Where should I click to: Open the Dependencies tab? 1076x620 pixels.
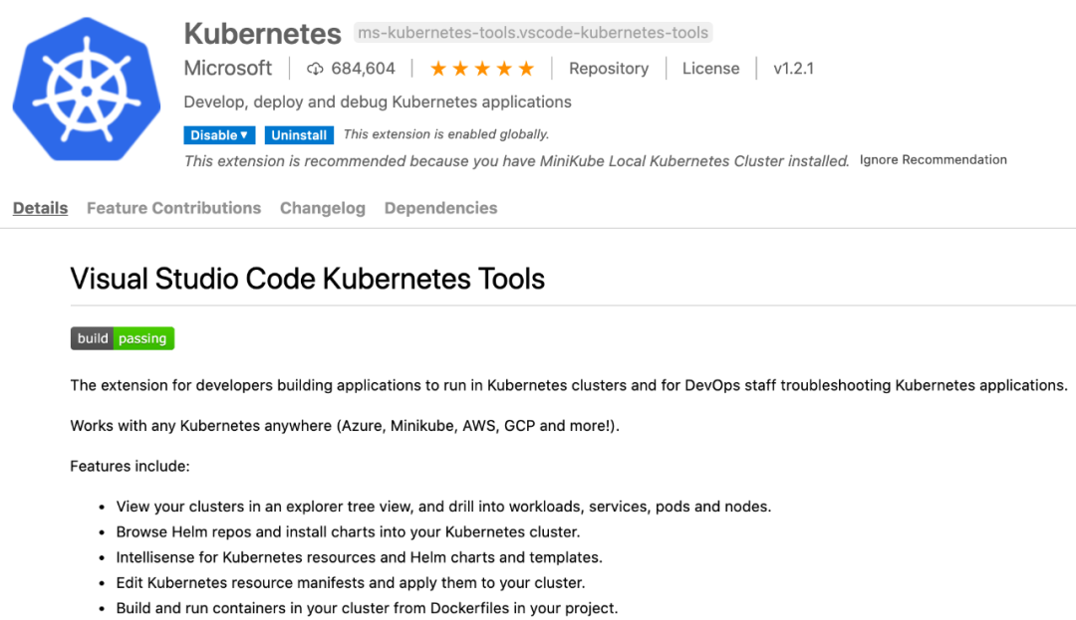440,208
